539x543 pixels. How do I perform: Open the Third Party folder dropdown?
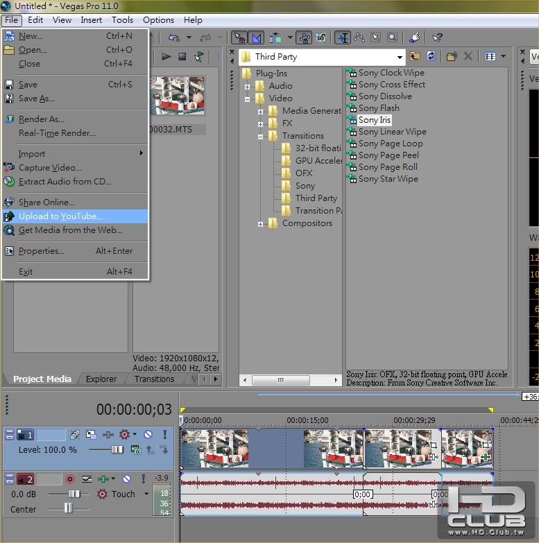coord(400,57)
